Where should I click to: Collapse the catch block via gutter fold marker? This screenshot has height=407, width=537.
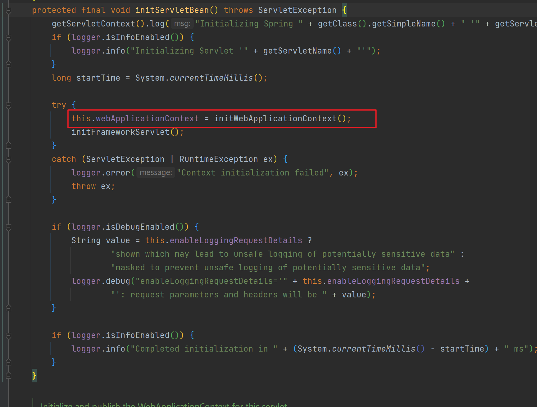click(9, 160)
